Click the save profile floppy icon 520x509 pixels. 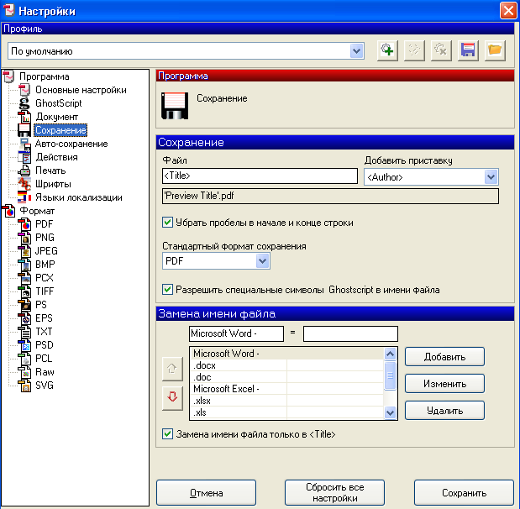(468, 50)
